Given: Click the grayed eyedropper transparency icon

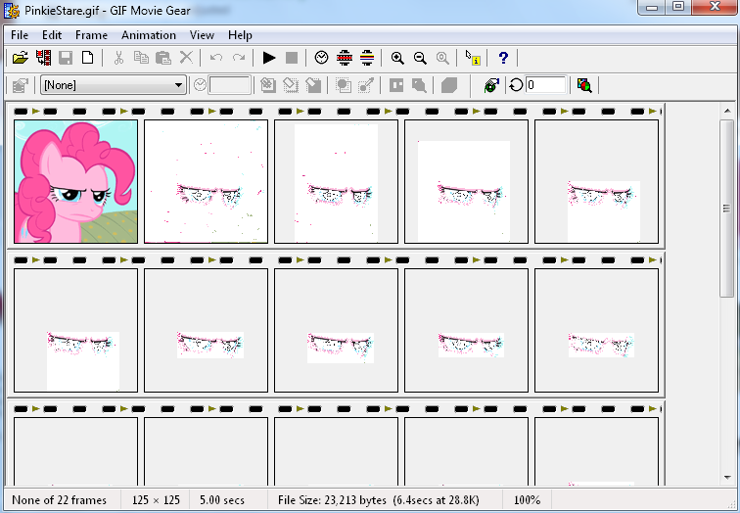Looking at the screenshot, I should 366,85.
